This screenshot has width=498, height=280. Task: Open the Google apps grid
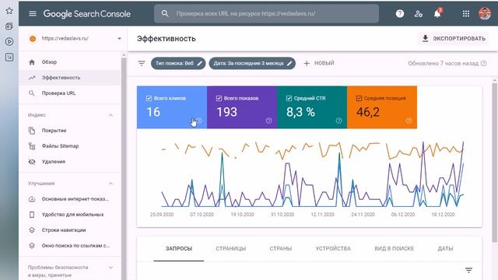tap(466, 14)
